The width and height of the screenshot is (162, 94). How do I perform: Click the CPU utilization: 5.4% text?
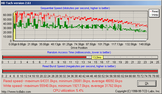(68, 90)
